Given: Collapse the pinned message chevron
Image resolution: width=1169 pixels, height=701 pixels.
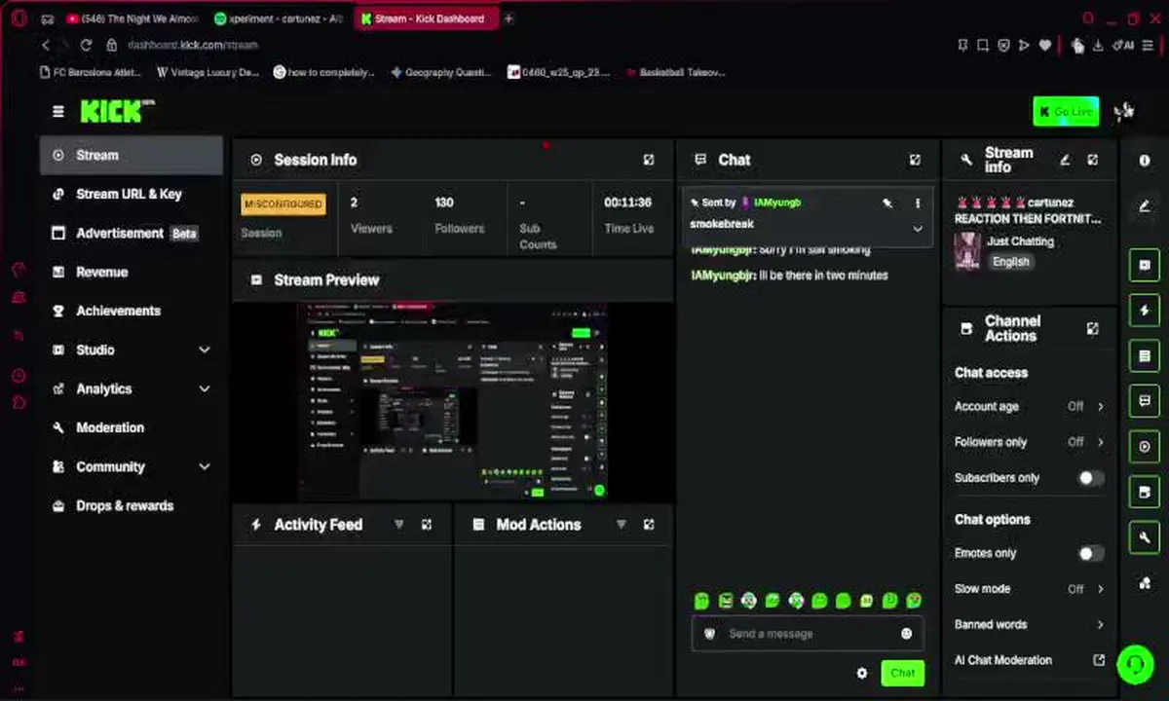Looking at the screenshot, I should pos(917,229).
